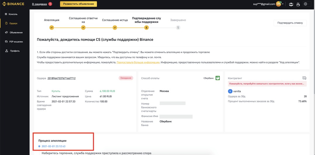Click the appeal timestamp 2021-02-01 23:12:43

point(53,146)
